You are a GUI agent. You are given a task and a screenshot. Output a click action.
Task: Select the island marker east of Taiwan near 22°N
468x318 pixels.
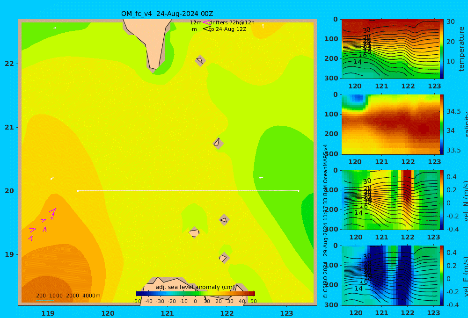200,60
